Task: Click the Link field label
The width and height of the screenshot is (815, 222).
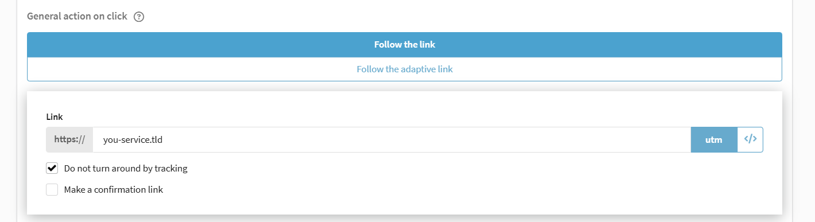Action: point(55,117)
